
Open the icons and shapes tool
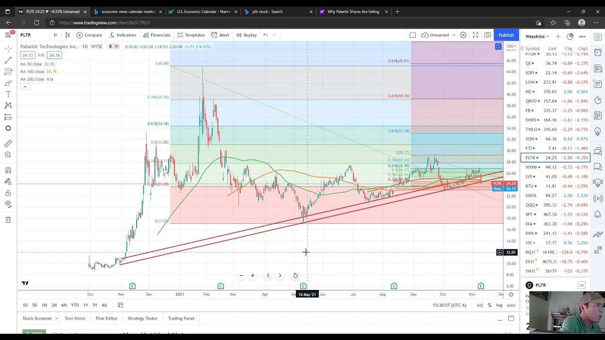coord(8,128)
